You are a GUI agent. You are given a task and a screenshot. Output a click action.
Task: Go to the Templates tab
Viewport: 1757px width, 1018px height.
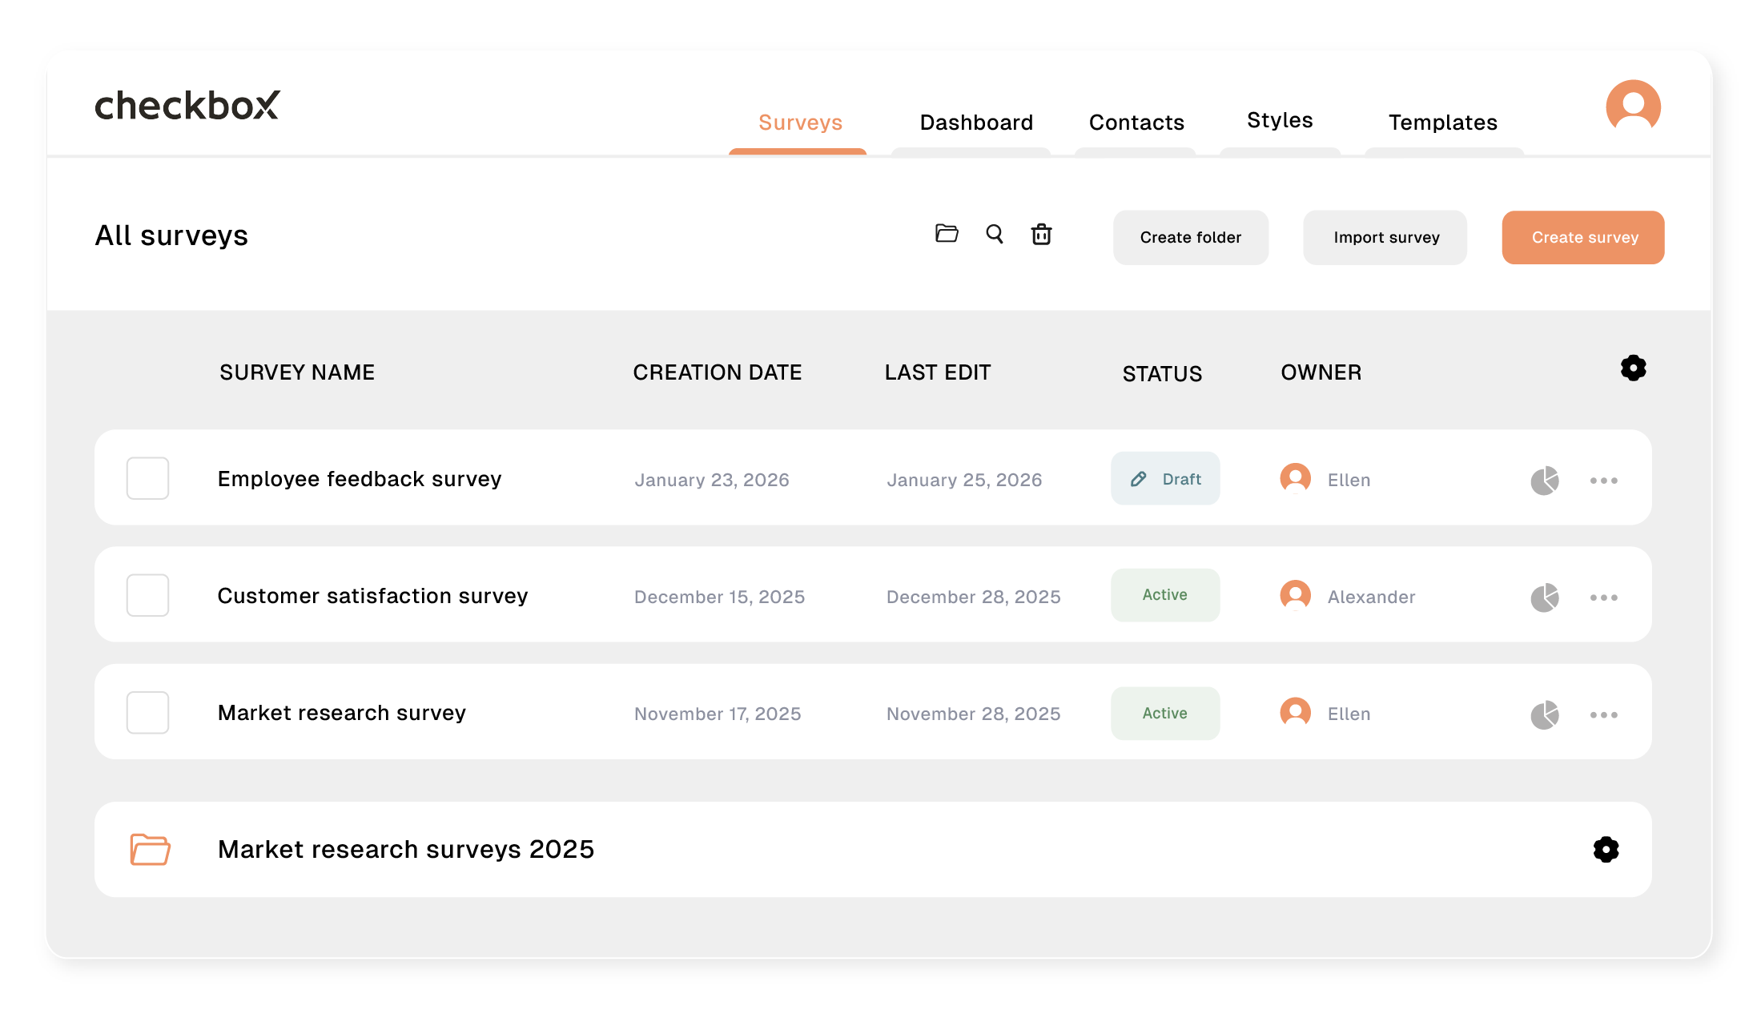pos(1442,123)
